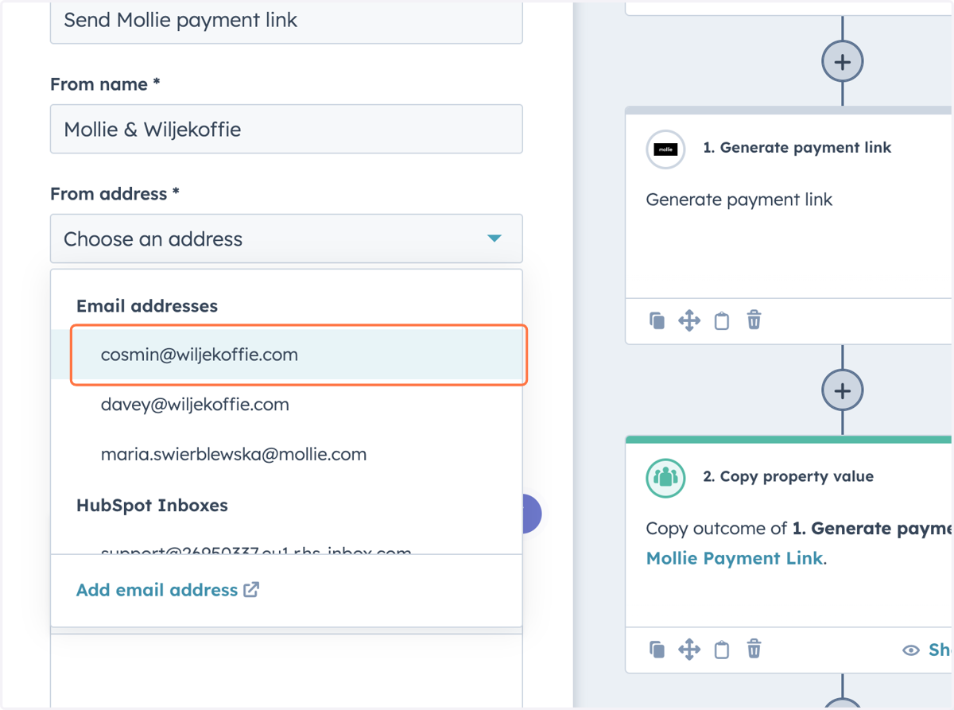Open the external link icon beside Add email address

pos(251,589)
